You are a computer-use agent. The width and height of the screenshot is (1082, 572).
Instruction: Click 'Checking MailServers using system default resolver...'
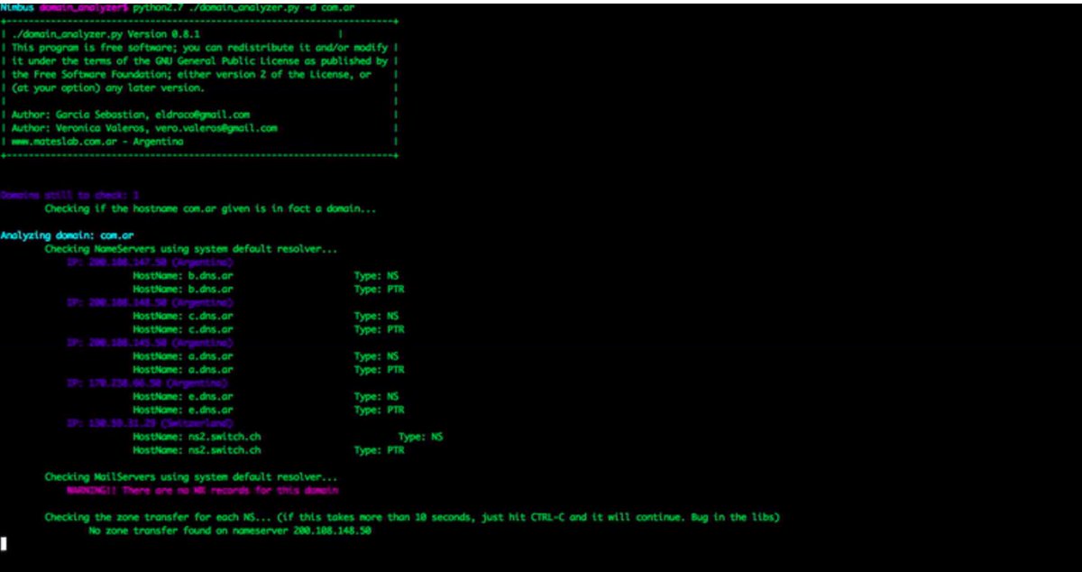(x=191, y=476)
